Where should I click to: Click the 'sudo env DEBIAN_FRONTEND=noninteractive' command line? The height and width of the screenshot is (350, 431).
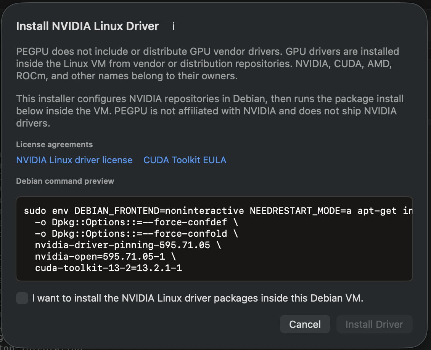coord(218,211)
